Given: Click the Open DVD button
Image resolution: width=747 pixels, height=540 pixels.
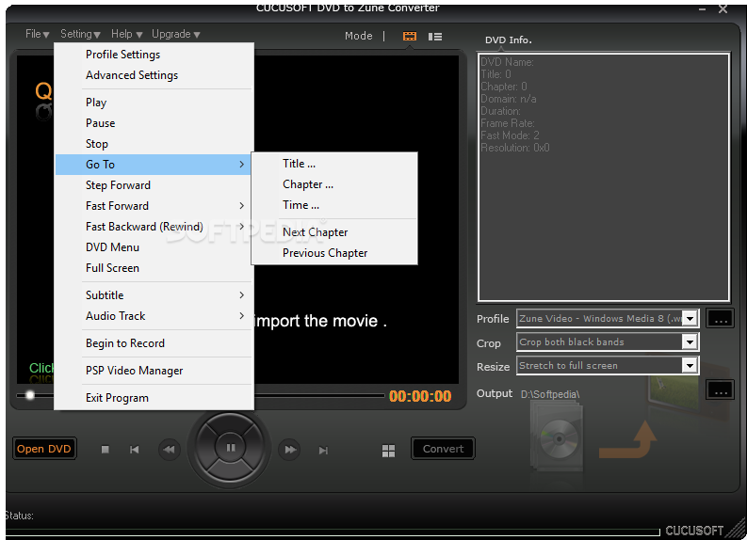Looking at the screenshot, I should click(44, 449).
